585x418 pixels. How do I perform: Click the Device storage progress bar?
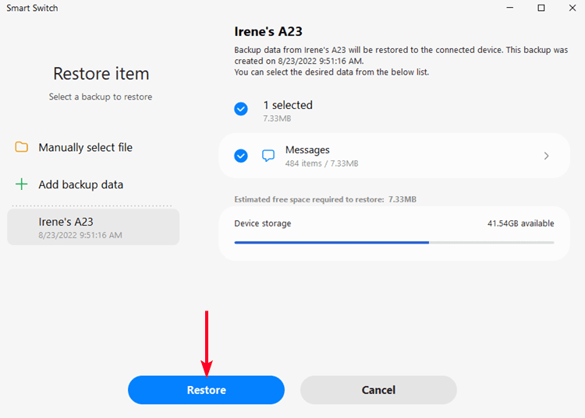coord(394,242)
